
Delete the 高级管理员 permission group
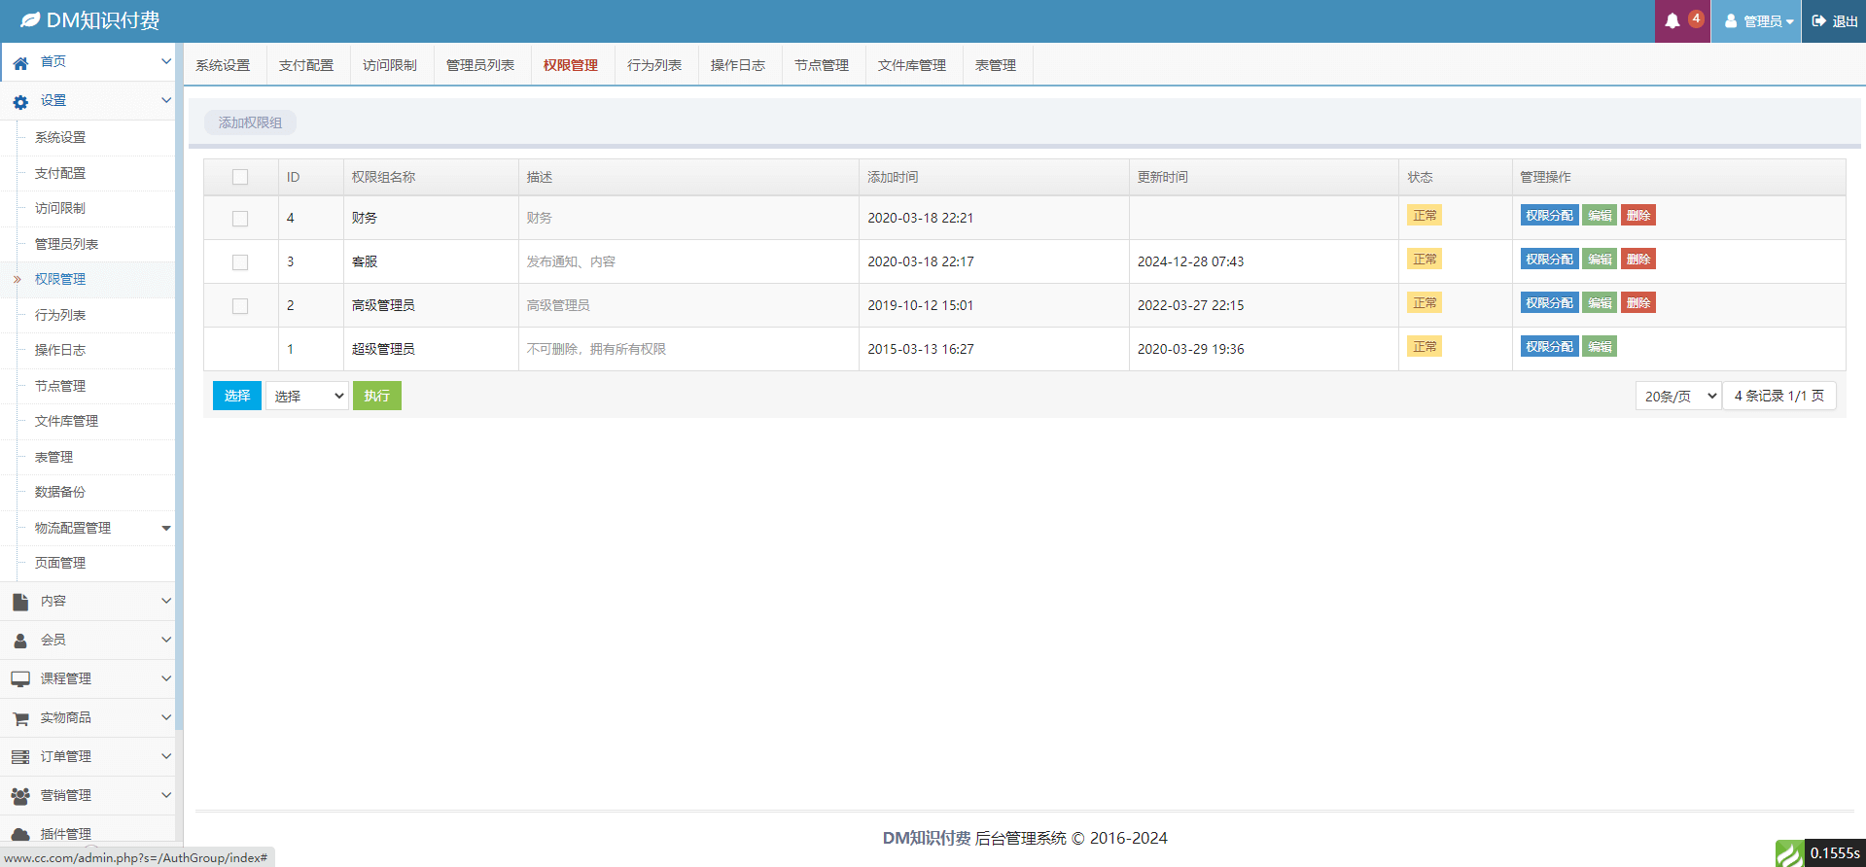click(x=1638, y=303)
